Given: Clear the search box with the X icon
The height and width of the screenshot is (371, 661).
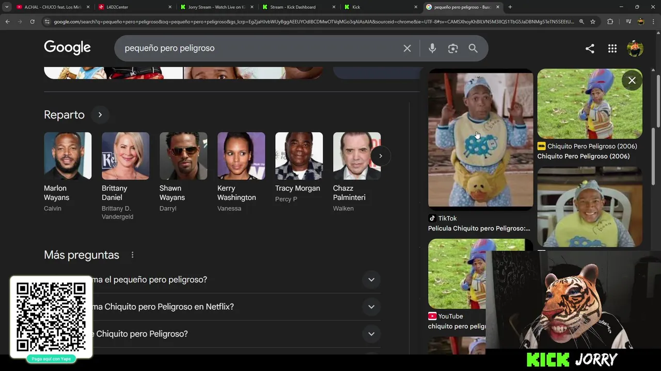Looking at the screenshot, I should 407,48.
